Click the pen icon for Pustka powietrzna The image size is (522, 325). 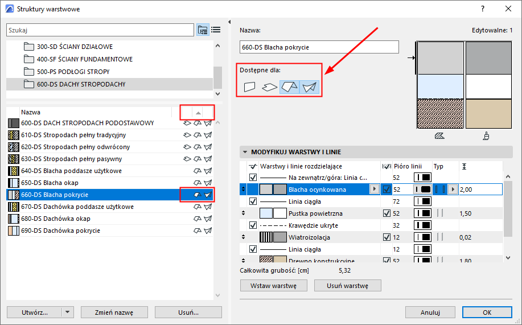[422, 213]
